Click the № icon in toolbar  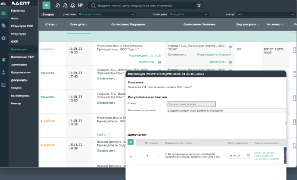(x=80, y=5)
